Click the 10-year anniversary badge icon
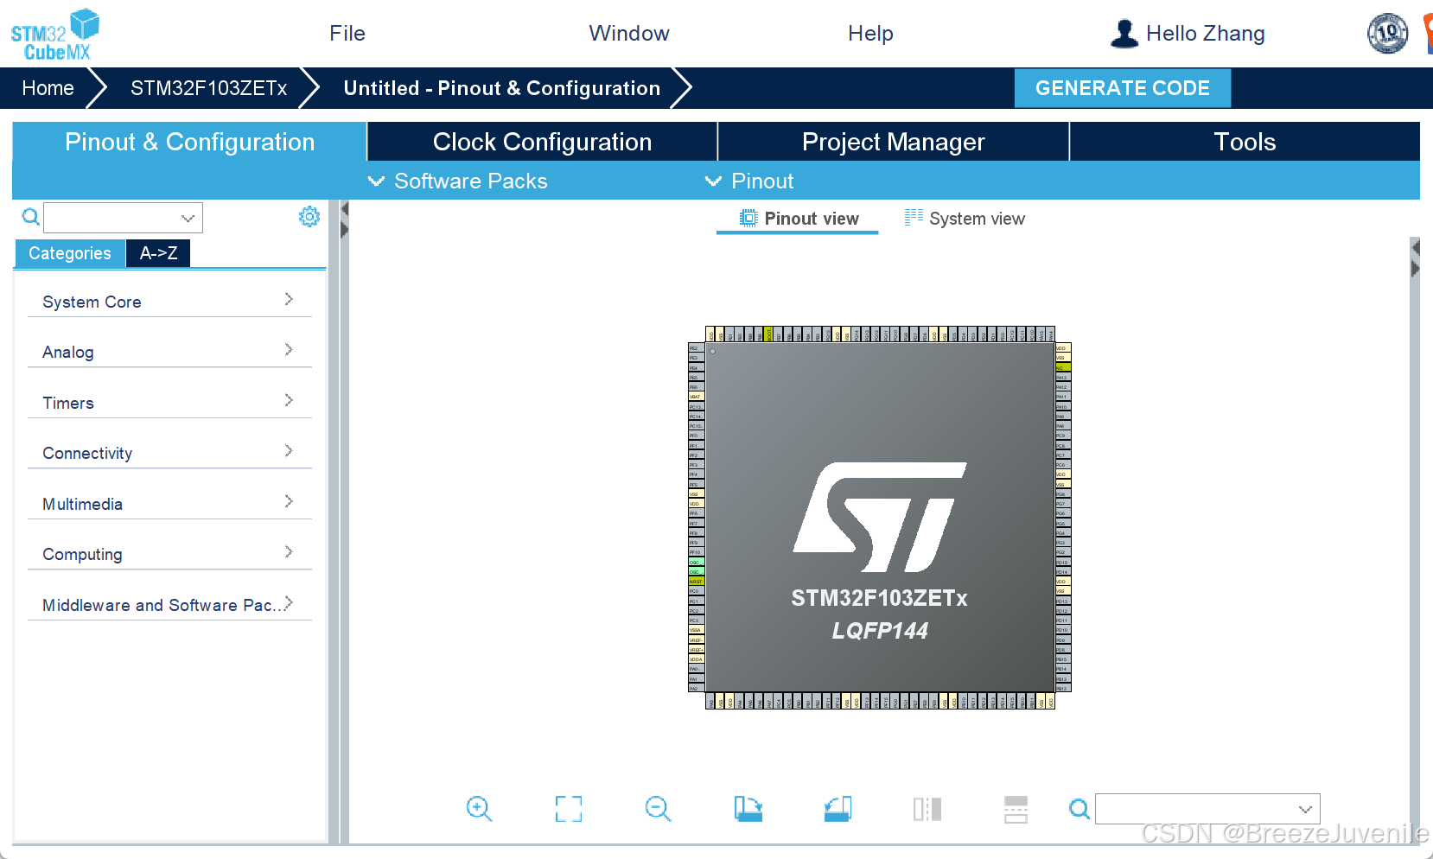This screenshot has height=859, width=1433. (x=1387, y=34)
